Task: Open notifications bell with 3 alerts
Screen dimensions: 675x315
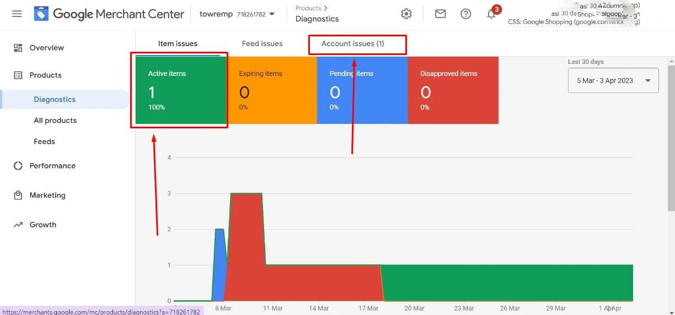Action: click(491, 14)
